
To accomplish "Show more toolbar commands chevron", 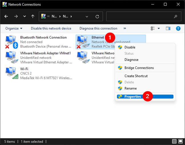I will point(125,28).
